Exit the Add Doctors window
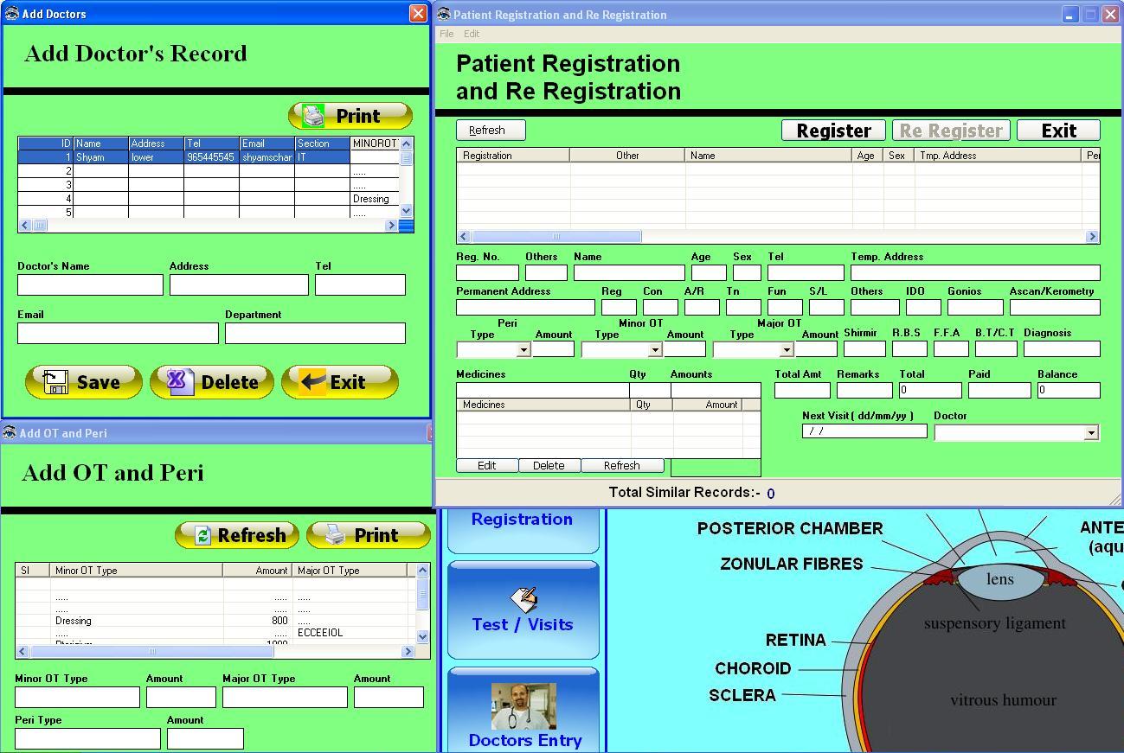 click(339, 382)
